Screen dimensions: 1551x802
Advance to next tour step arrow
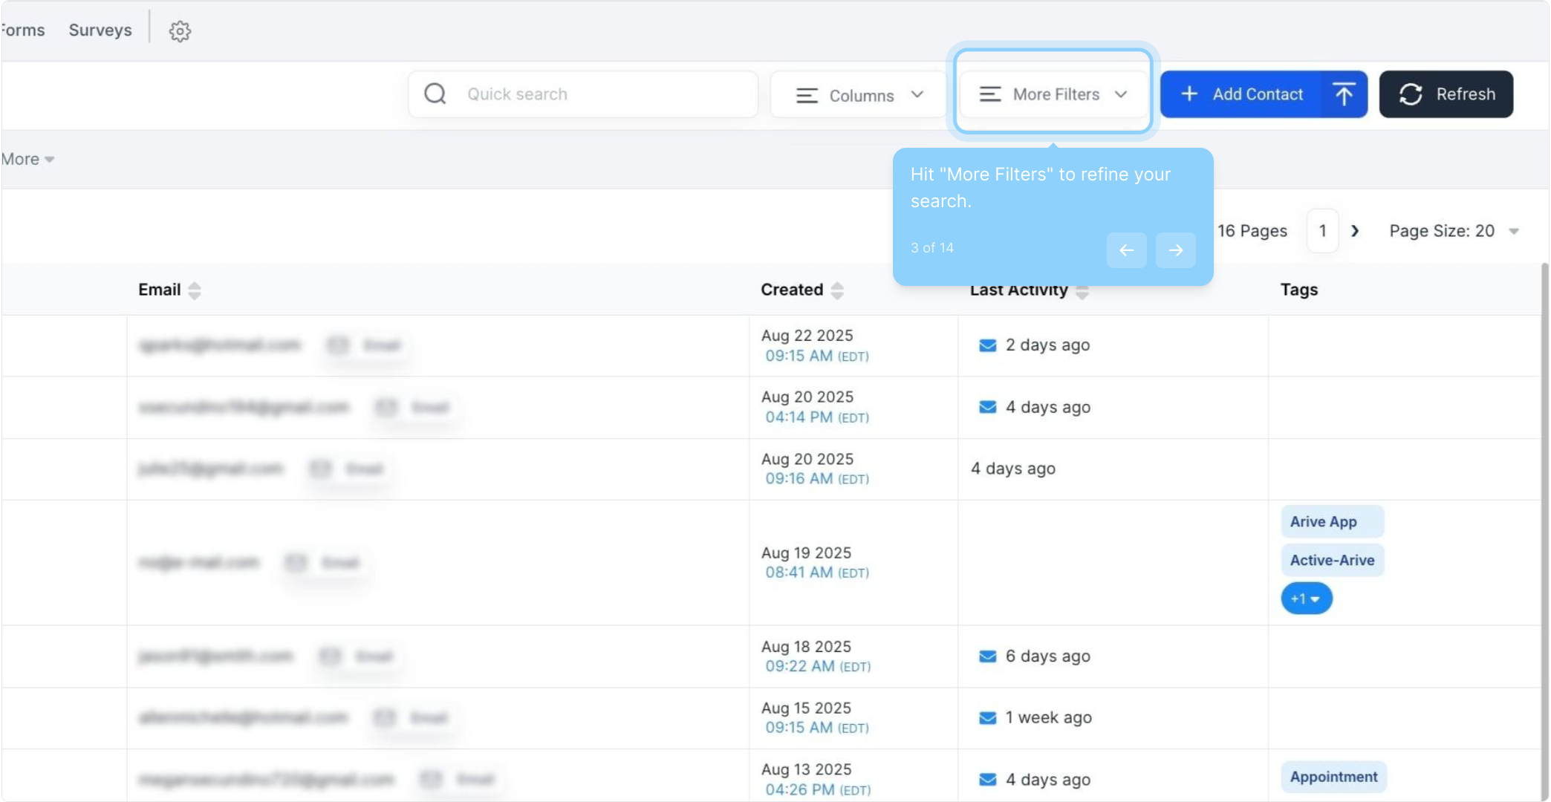1175,250
